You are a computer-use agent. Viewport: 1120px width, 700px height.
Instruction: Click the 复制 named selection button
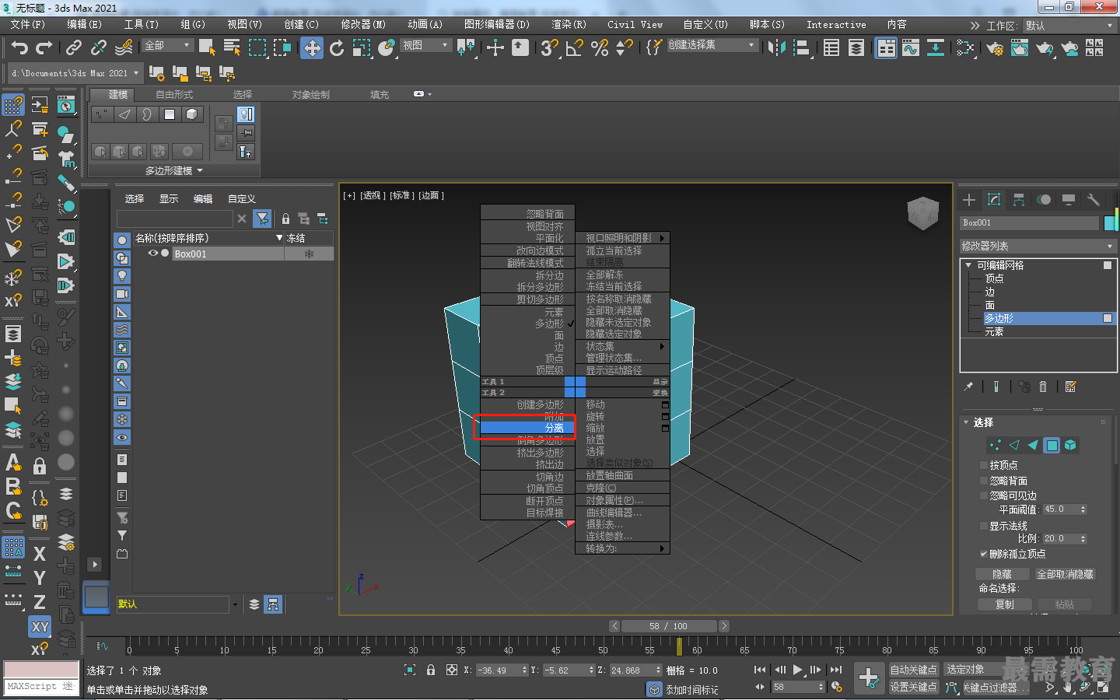pyautogui.click(x=1005, y=604)
